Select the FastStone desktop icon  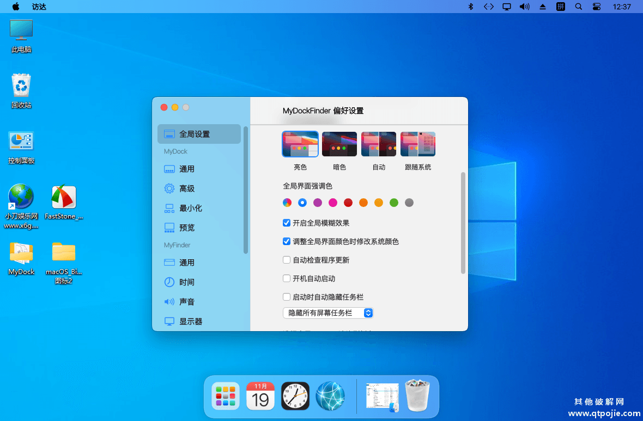(64, 203)
